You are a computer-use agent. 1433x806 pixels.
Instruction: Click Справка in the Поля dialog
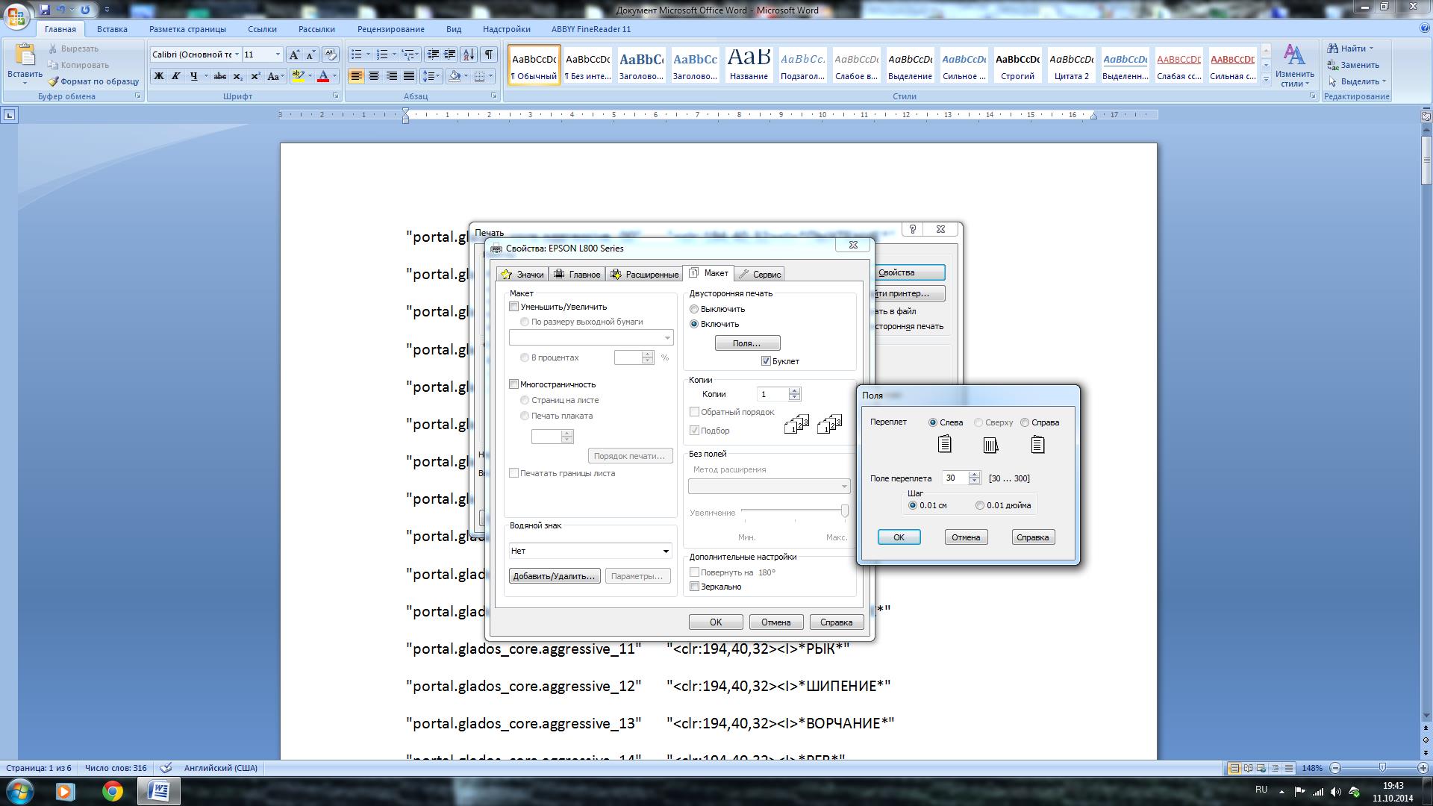1033,537
